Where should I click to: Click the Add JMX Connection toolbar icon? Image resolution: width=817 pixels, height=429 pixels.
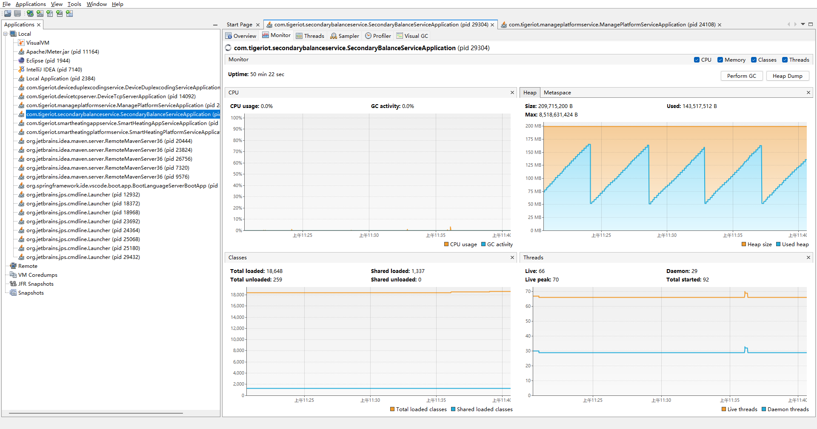[40, 14]
